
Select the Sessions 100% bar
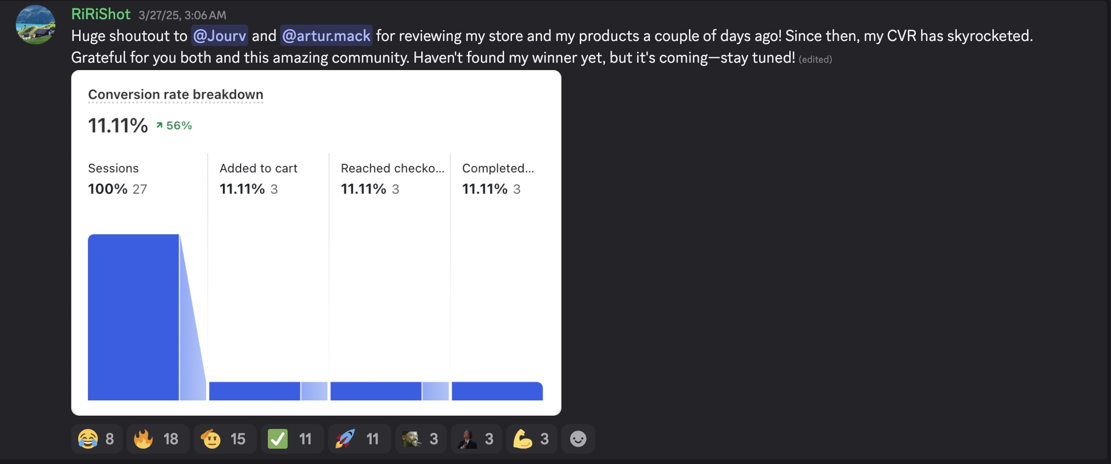tap(133, 317)
